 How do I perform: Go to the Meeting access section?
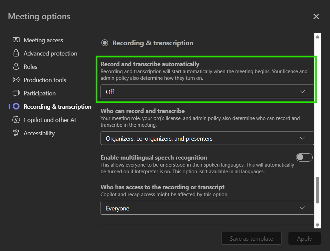[43, 40]
